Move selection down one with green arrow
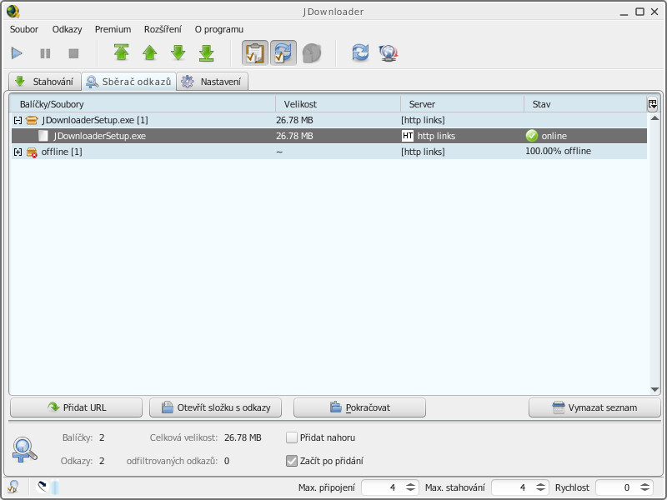The width and height of the screenshot is (667, 500). pos(178,52)
